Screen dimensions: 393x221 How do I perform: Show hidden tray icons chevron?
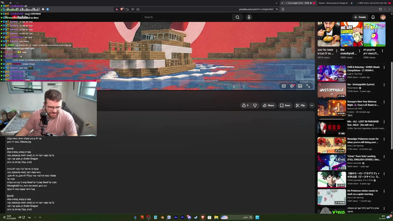[40, 217]
